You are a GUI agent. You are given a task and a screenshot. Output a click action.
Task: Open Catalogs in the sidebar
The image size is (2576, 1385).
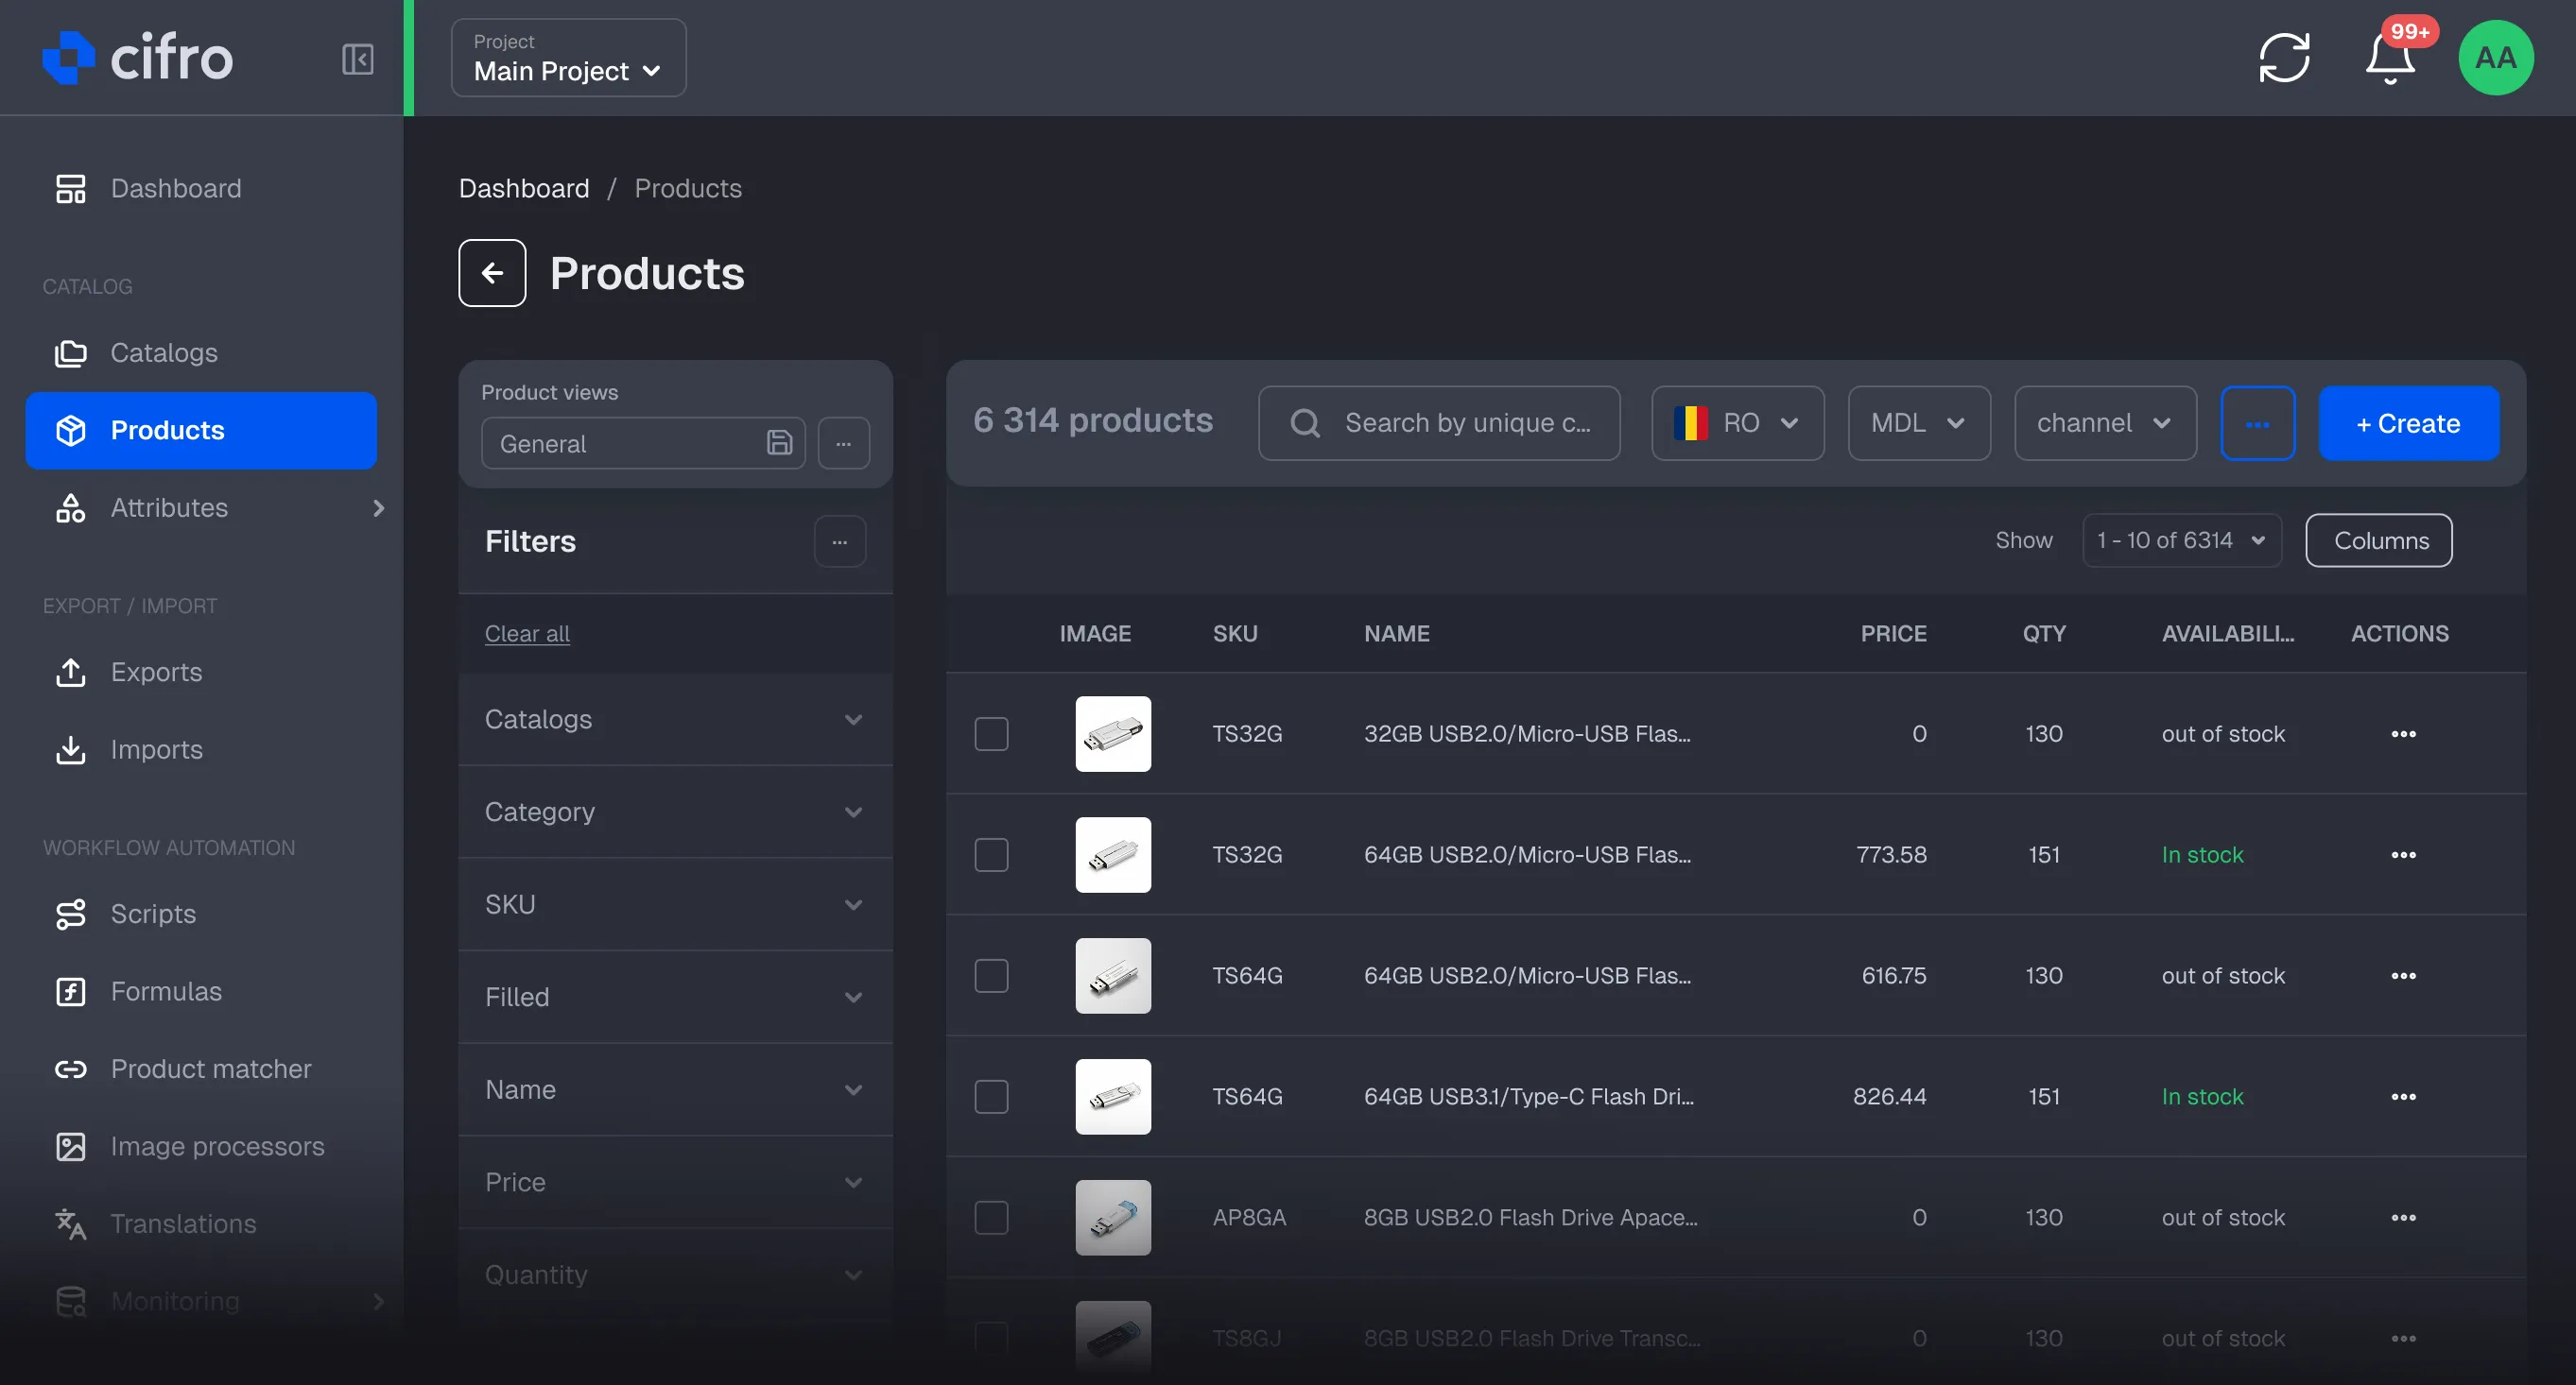(201, 352)
